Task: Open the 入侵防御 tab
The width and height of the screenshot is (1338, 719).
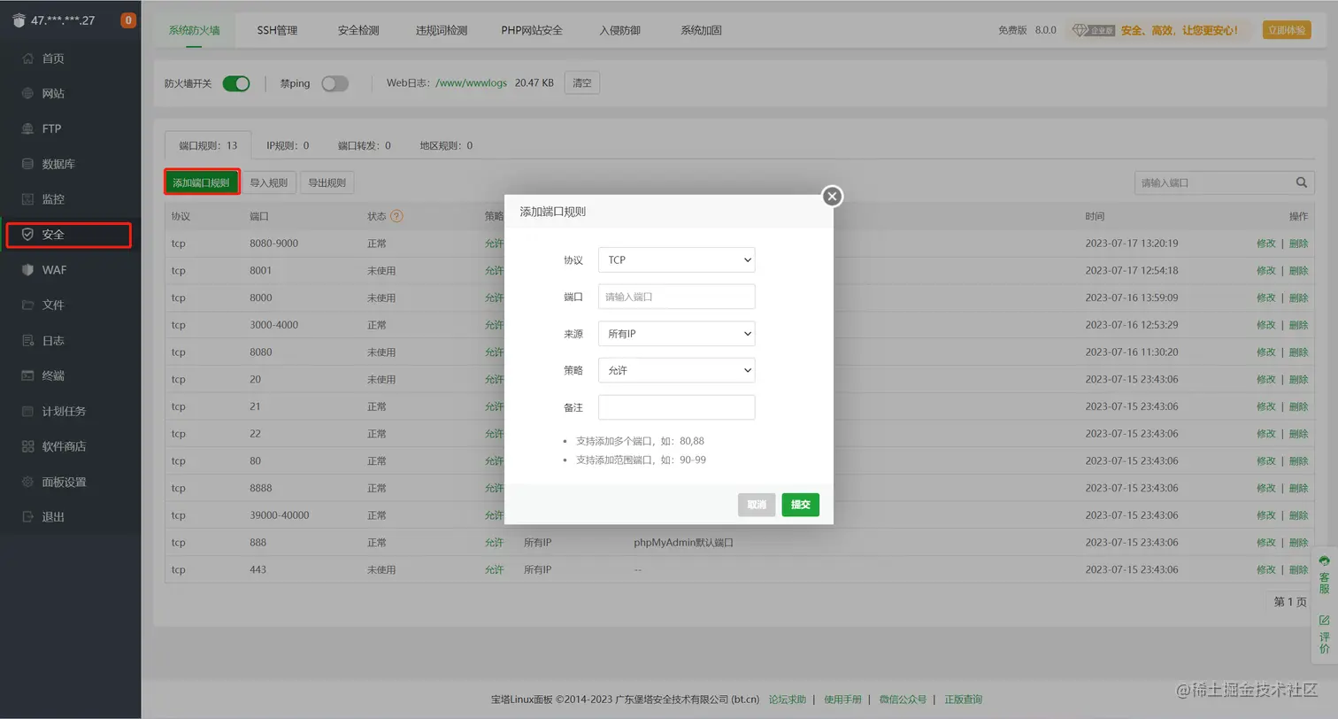Action: [619, 30]
